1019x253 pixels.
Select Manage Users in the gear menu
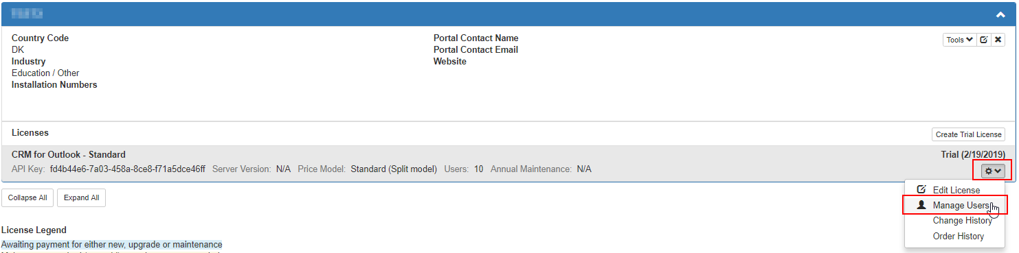[955, 205]
